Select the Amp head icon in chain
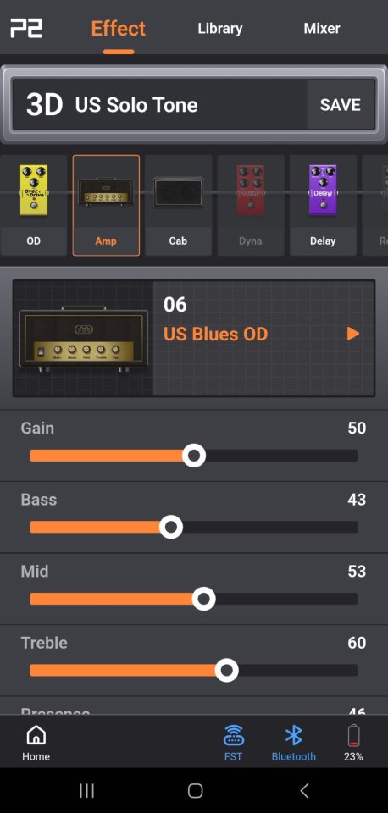This screenshot has width=388, height=813. point(106,191)
